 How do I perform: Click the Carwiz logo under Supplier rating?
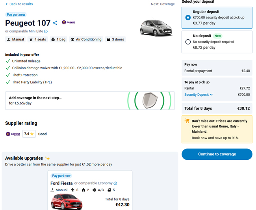pos(13,134)
